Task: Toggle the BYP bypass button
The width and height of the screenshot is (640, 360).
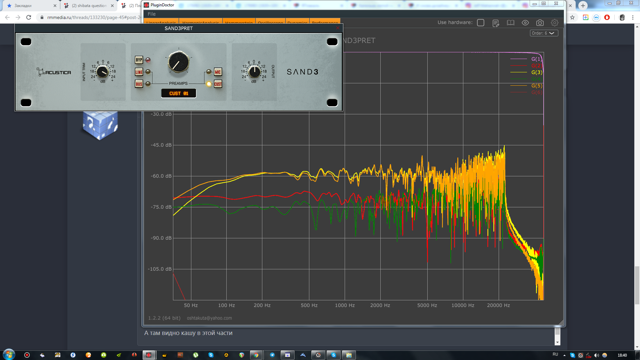Action: click(x=139, y=60)
